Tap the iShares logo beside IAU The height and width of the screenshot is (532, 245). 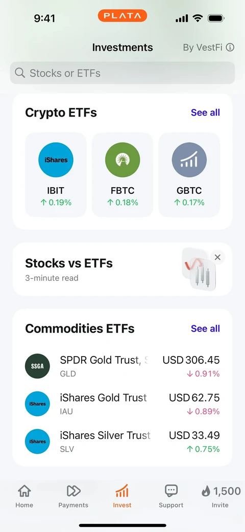[37, 404]
